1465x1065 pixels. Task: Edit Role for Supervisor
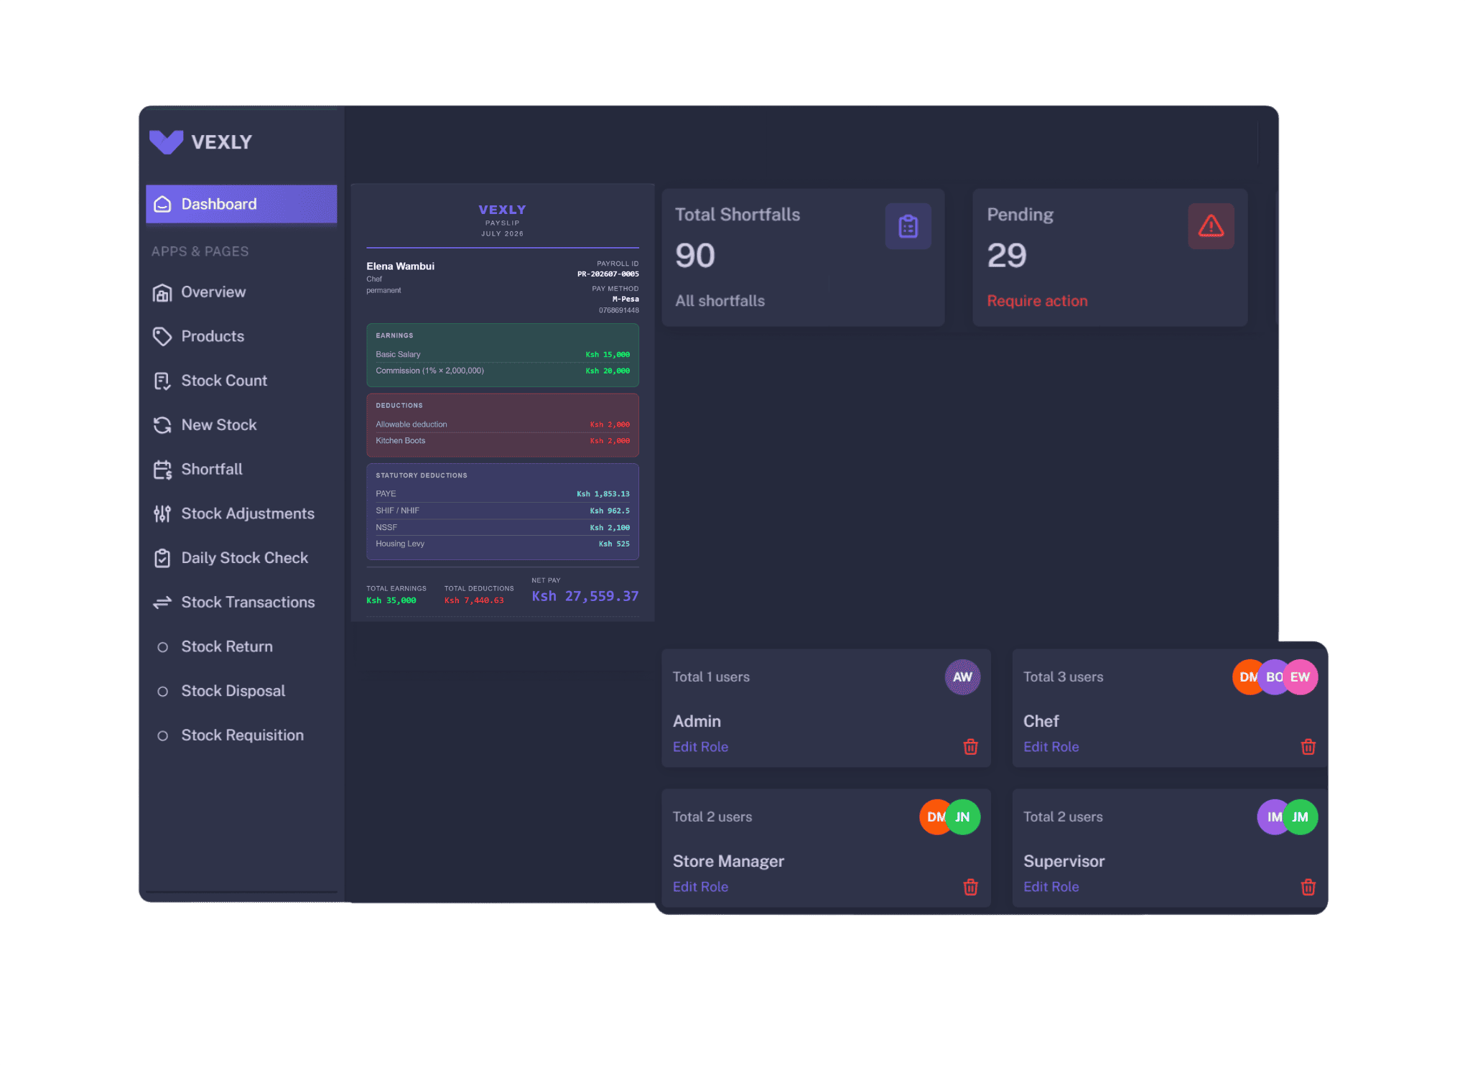(1051, 887)
